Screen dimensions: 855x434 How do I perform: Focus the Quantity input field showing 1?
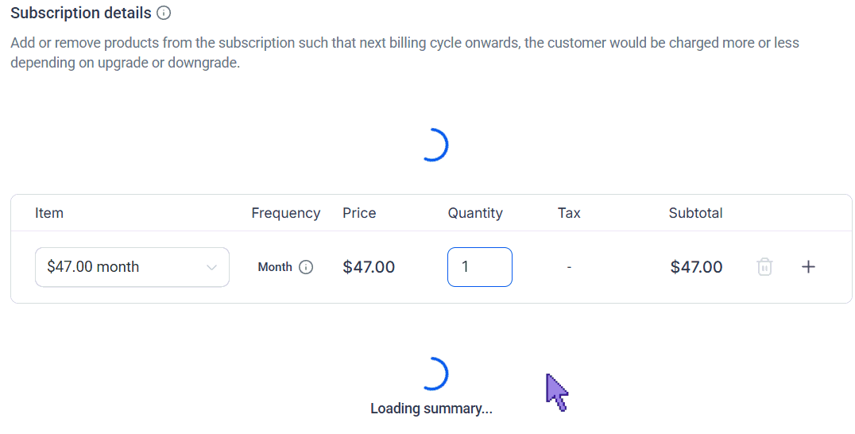click(x=480, y=267)
